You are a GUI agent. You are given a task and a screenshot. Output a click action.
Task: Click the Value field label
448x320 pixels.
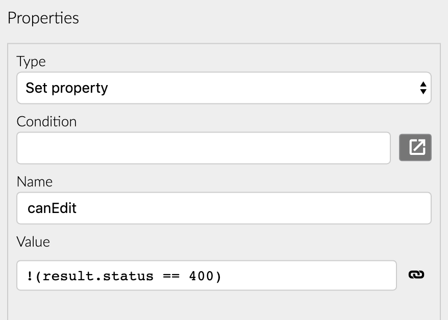coord(33,242)
